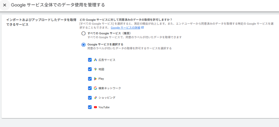
Task: Select the Google サービスを選択する radio button
Action: coord(83,45)
